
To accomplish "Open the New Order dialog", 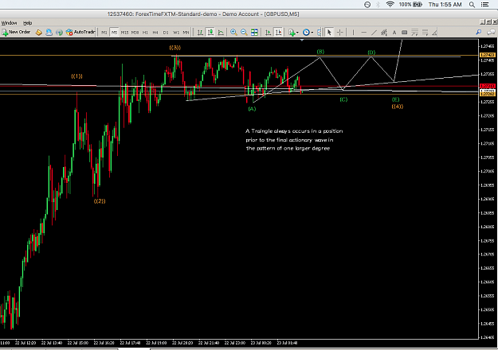I will point(16,32).
